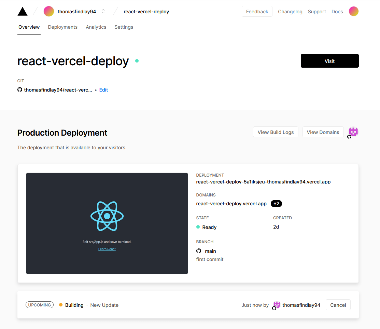Click View Domains button
The width and height of the screenshot is (380, 329).
point(323,132)
